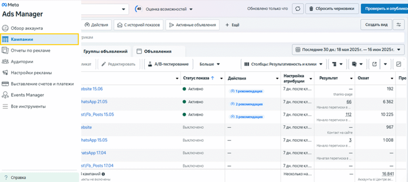Click result value 66
Image resolution: width=408 pixels, height=182 pixels.
point(349,101)
